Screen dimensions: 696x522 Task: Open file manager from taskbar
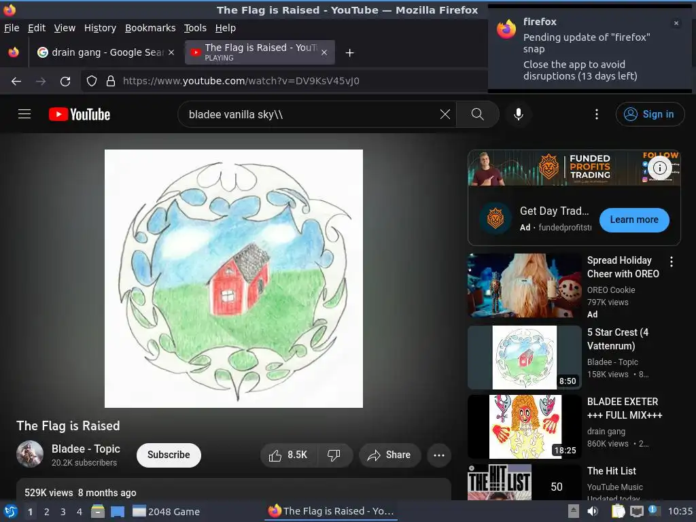tap(98, 511)
